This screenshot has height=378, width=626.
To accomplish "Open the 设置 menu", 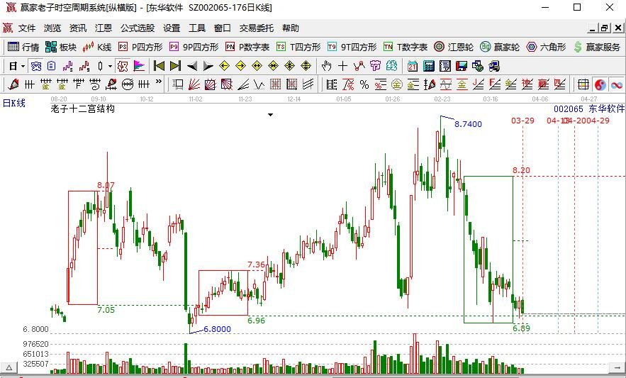I will tap(172, 28).
